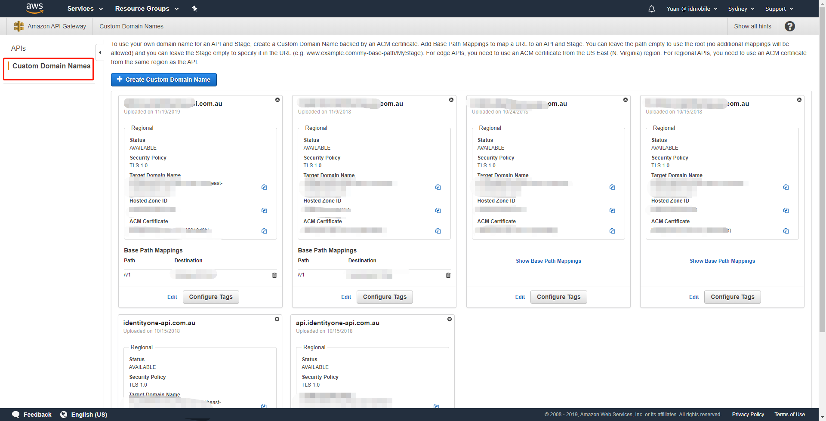Show Base Path Mappings in fourth top card
The height and width of the screenshot is (421, 826).
click(x=722, y=261)
